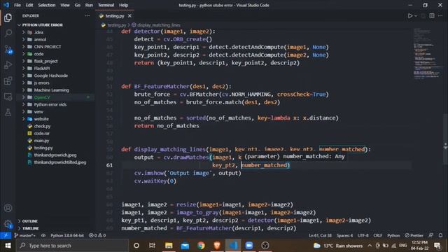
Task: Open the Selection menu
Action: pyautogui.click(x=47, y=5)
